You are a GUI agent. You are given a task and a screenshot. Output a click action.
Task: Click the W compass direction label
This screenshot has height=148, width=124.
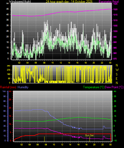click(x=117, y=70)
